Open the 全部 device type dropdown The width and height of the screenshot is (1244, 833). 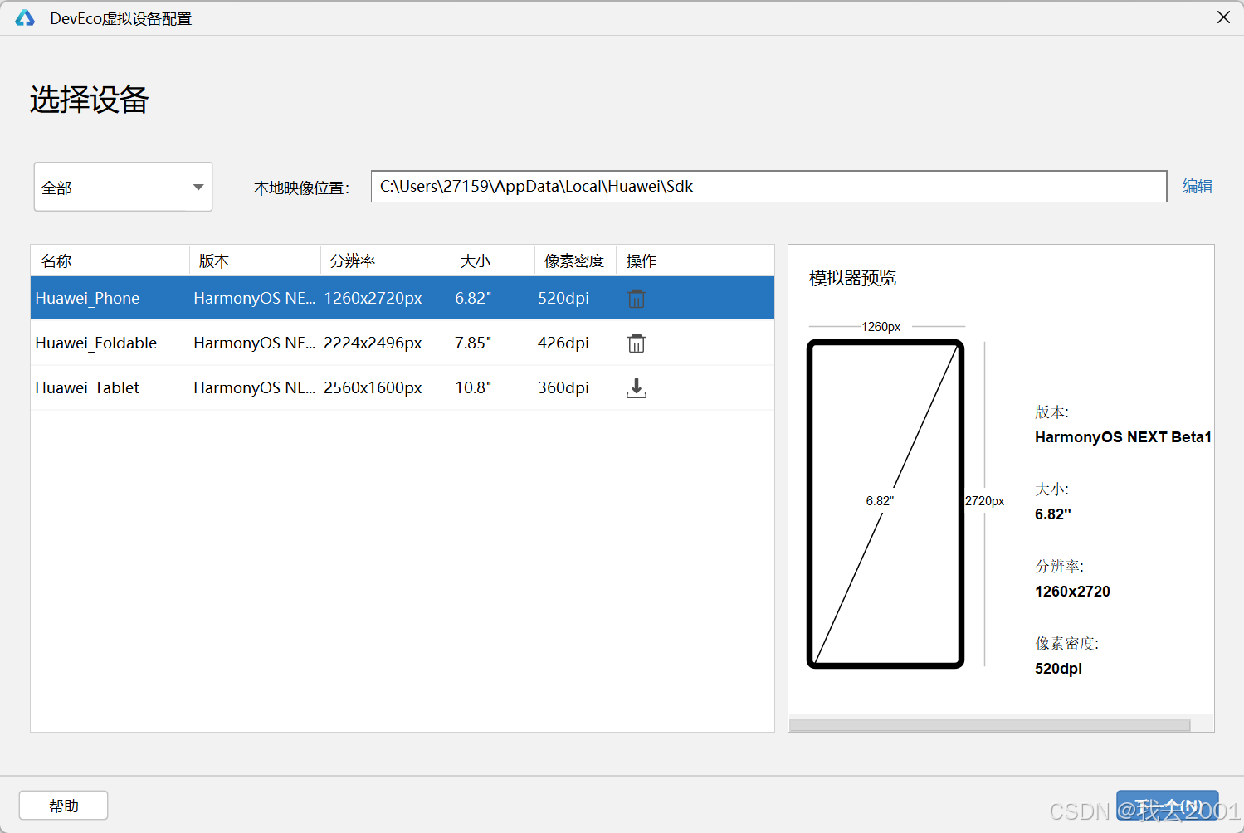point(123,187)
